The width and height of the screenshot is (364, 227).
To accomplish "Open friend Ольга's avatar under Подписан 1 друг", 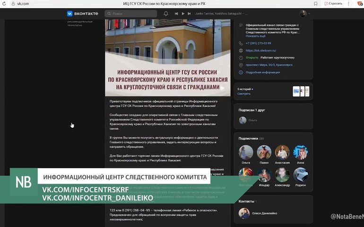I will pyautogui.click(x=243, y=120).
